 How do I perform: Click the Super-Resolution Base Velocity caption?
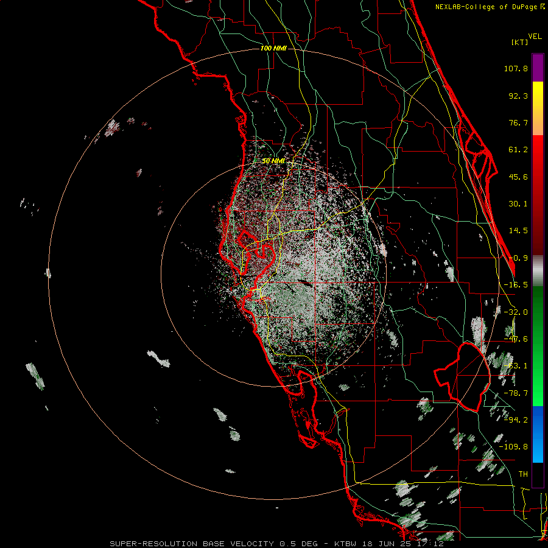tap(276, 544)
